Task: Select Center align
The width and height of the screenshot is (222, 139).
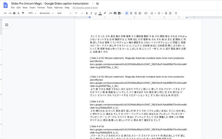Action: 131,13
